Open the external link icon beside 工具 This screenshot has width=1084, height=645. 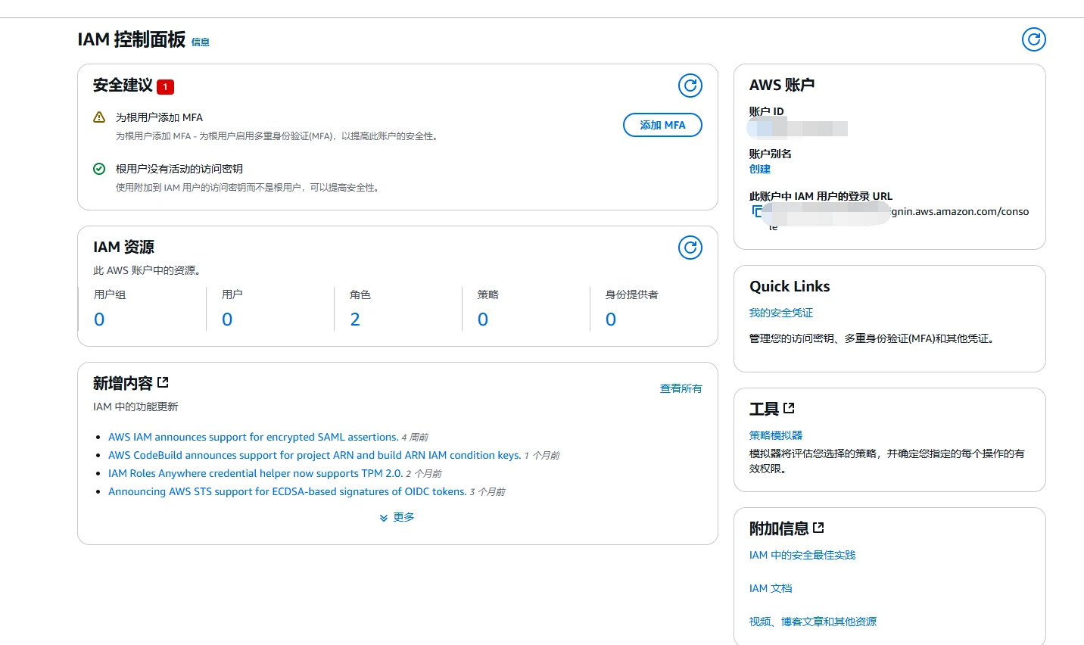[x=789, y=408]
